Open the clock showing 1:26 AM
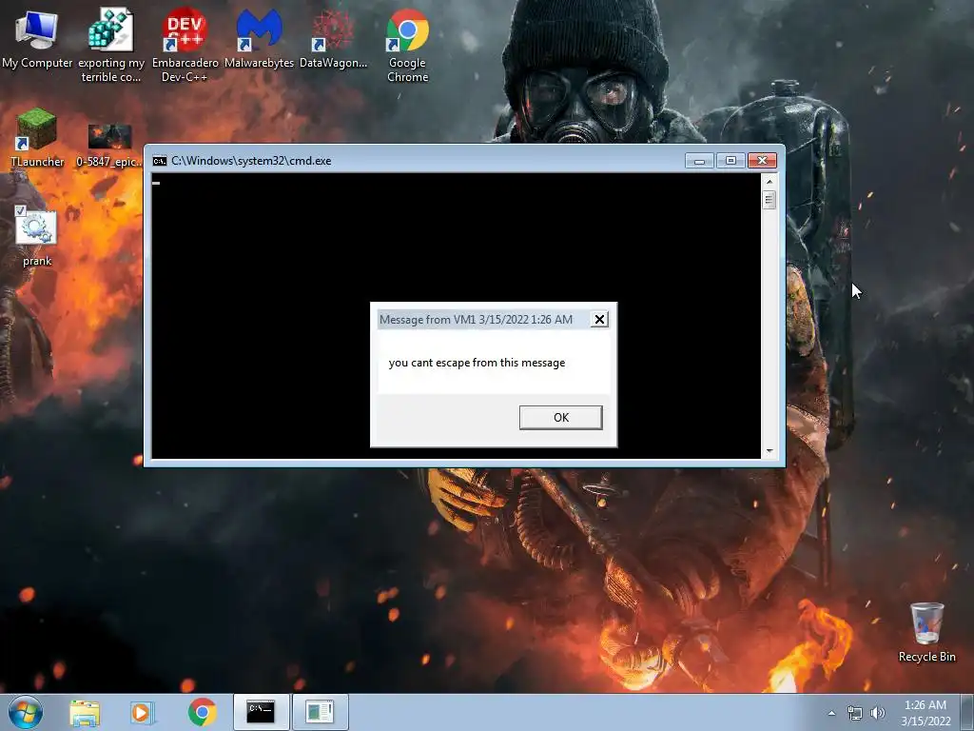The height and width of the screenshot is (731, 974). coord(925,713)
